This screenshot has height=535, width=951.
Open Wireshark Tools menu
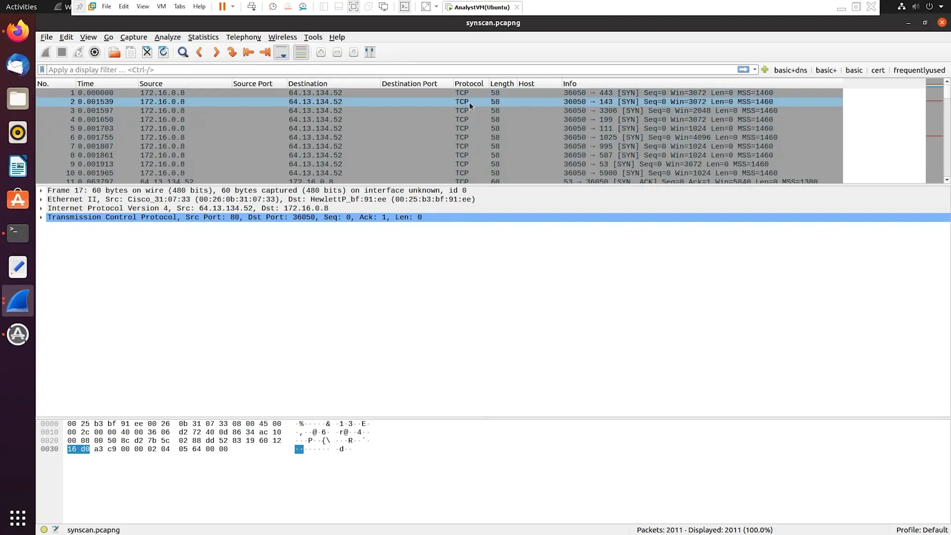(x=313, y=37)
